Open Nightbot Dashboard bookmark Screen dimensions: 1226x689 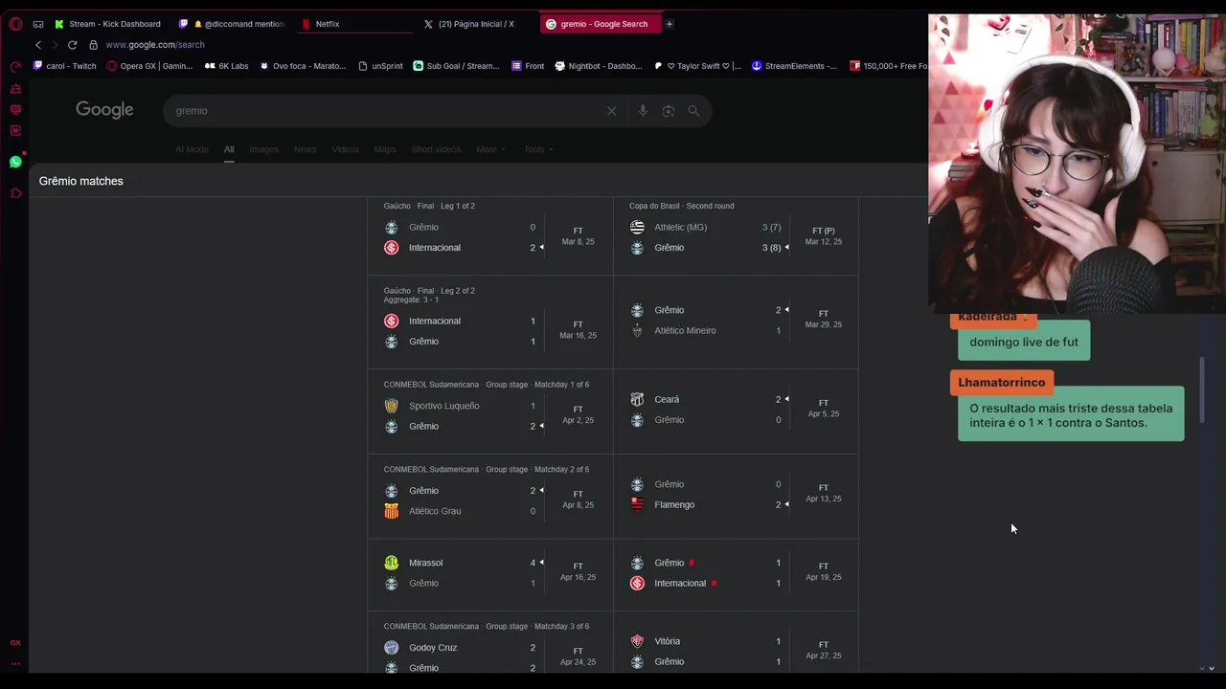(599, 66)
